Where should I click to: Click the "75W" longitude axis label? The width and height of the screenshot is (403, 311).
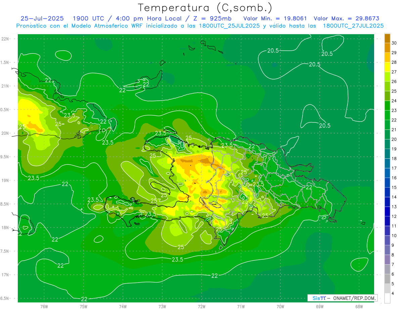click(84, 307)
